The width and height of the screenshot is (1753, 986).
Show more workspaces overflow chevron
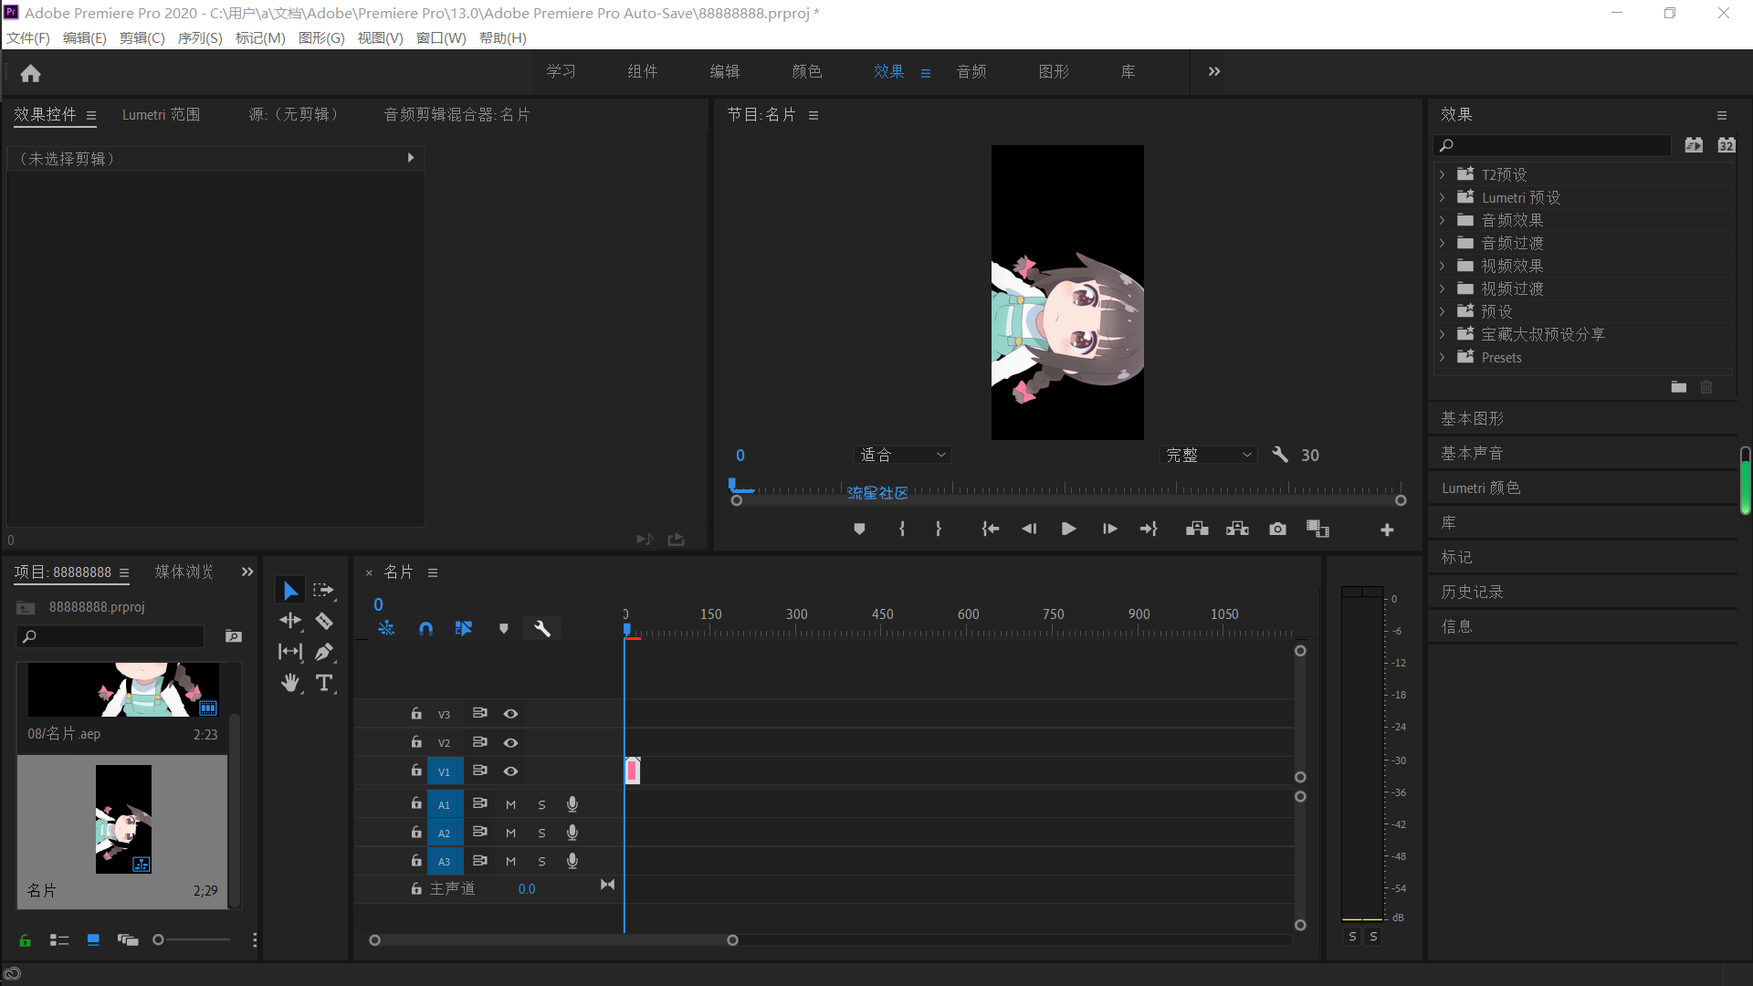(x=1214, y=71)
